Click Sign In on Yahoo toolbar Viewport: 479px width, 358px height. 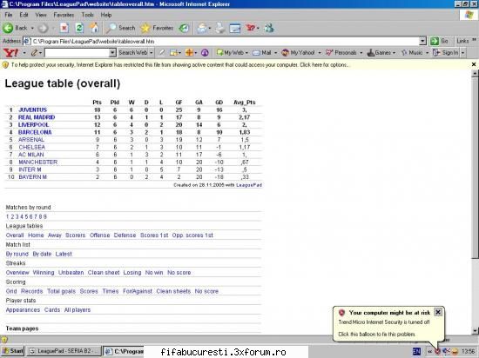[x=445, y=53]
